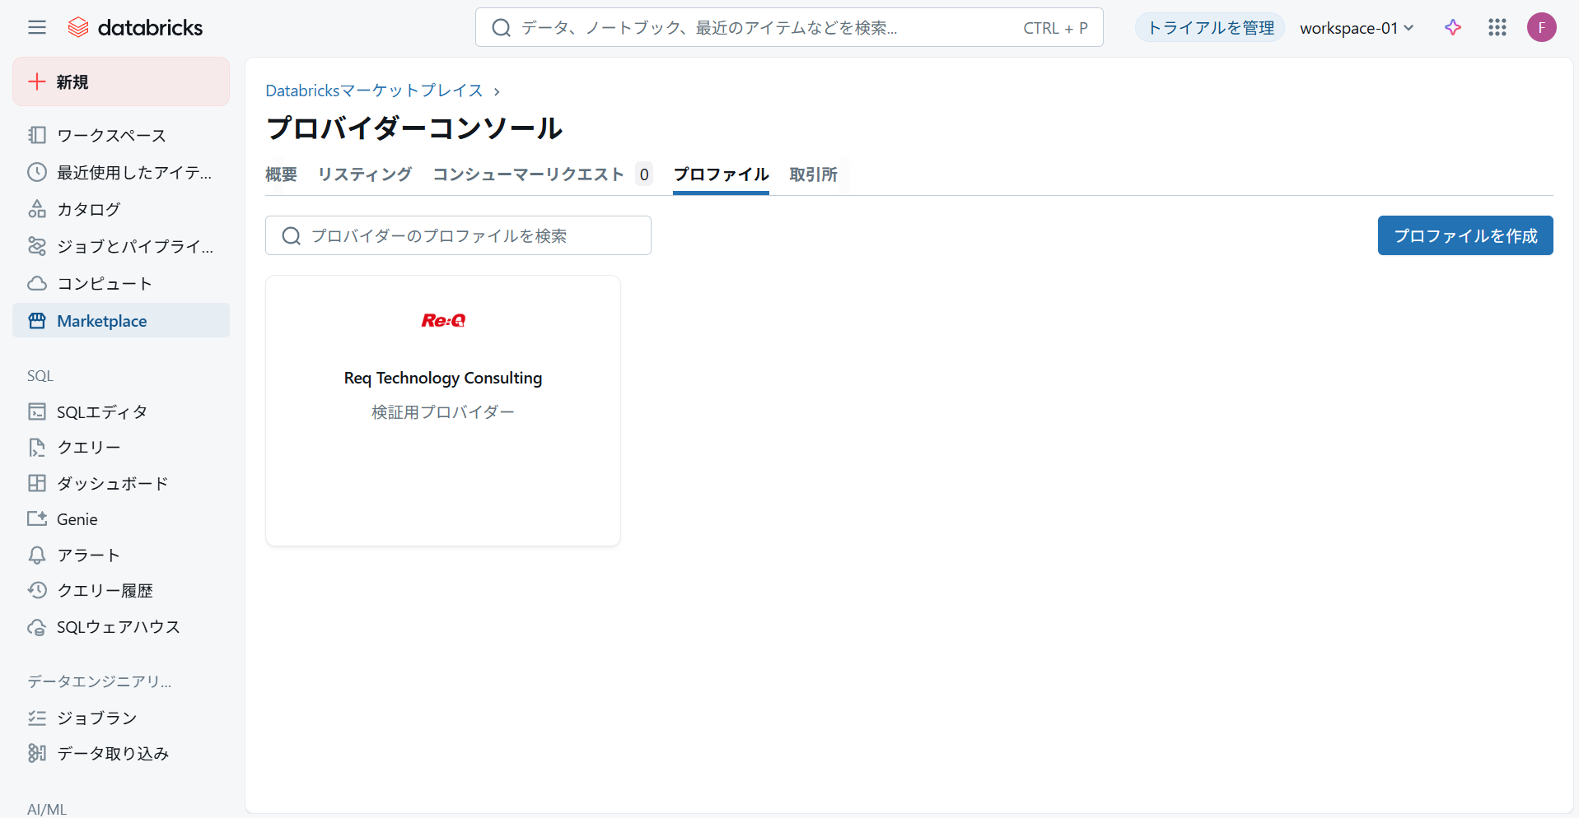
Task: Open the apps grid icon
Action: click(1497, 28)
